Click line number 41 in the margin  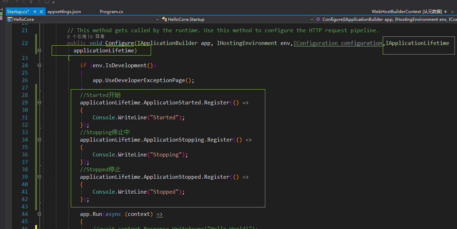(x=24, y=192)
